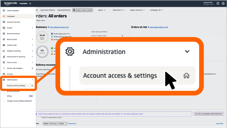The image size is (227, 128).
Task: Expand the Insights sidebar section
Action: tap(32, 28)
